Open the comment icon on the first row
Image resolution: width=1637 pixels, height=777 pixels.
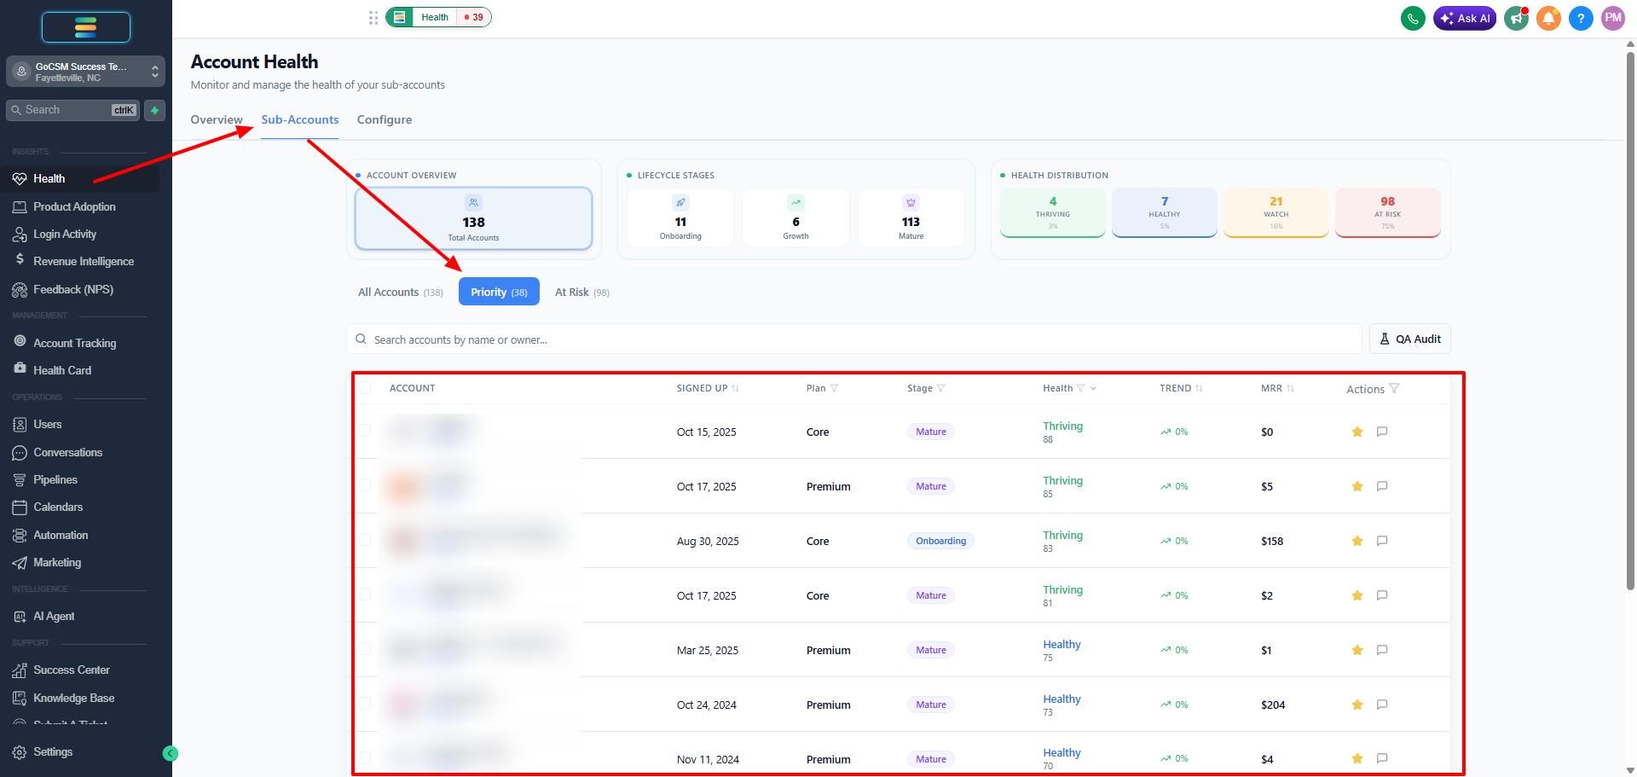coord(1382,432)
